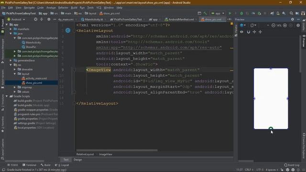Open the Project Structure icon
This screenshot has height=172, width=306.
[297, 13]
